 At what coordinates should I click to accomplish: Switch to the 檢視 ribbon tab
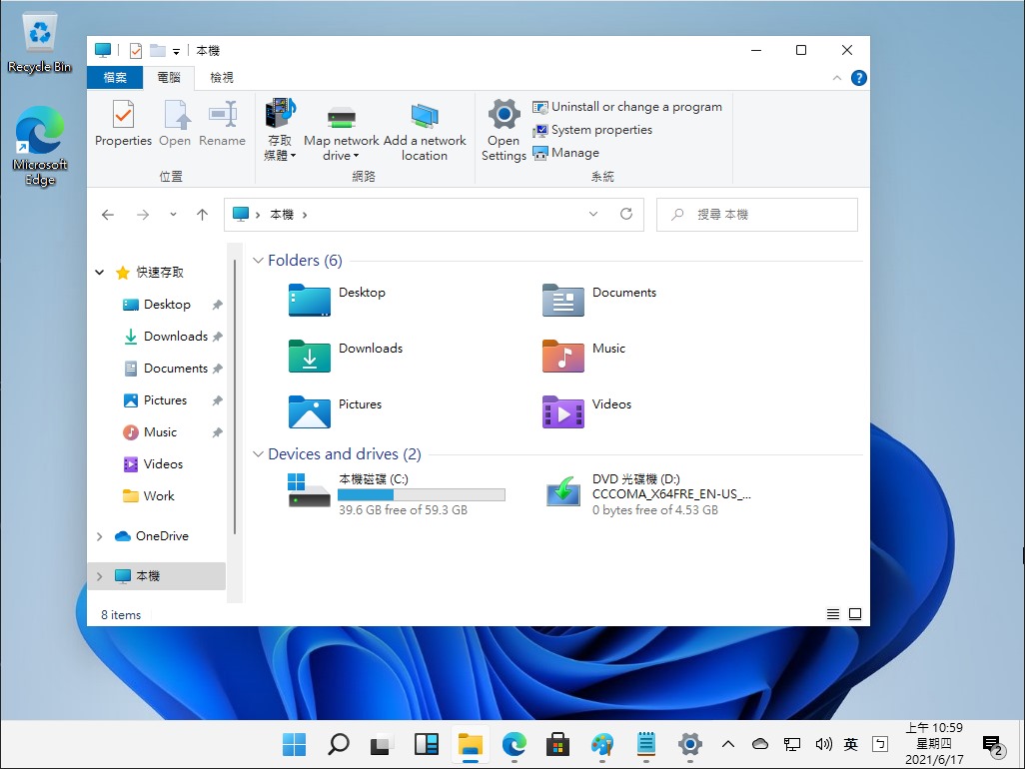[x=221, y=78]
